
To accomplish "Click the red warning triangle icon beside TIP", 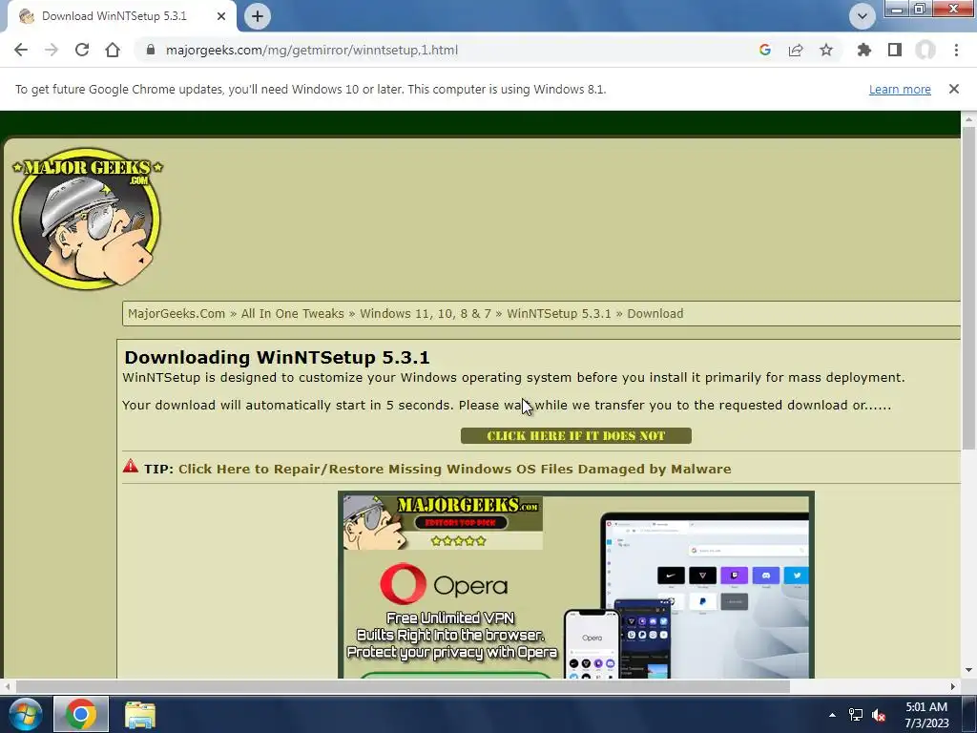I will click(x=130, y=466).
